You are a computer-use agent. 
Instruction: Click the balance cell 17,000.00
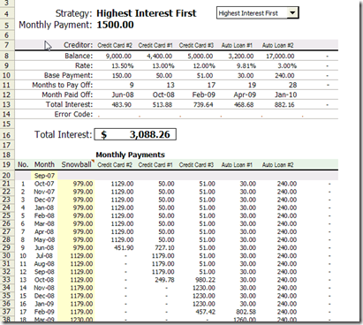[280, 56]
